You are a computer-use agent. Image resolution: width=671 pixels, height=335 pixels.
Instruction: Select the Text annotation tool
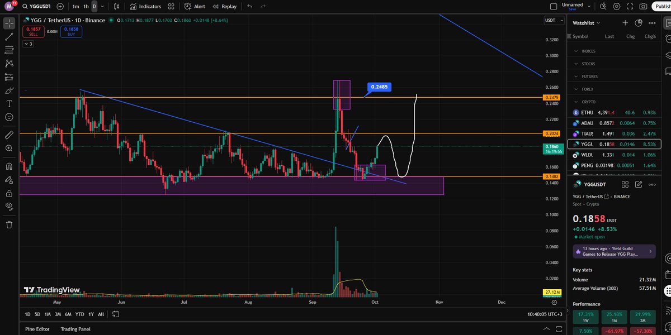(9, 104)
